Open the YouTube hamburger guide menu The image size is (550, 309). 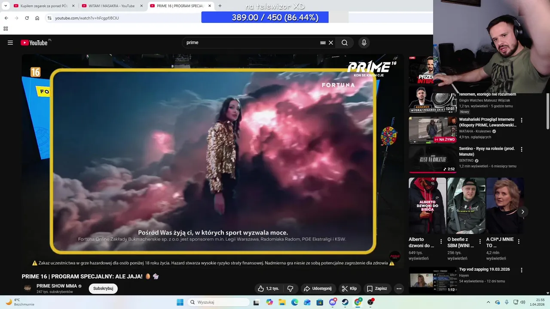point(10,42)
